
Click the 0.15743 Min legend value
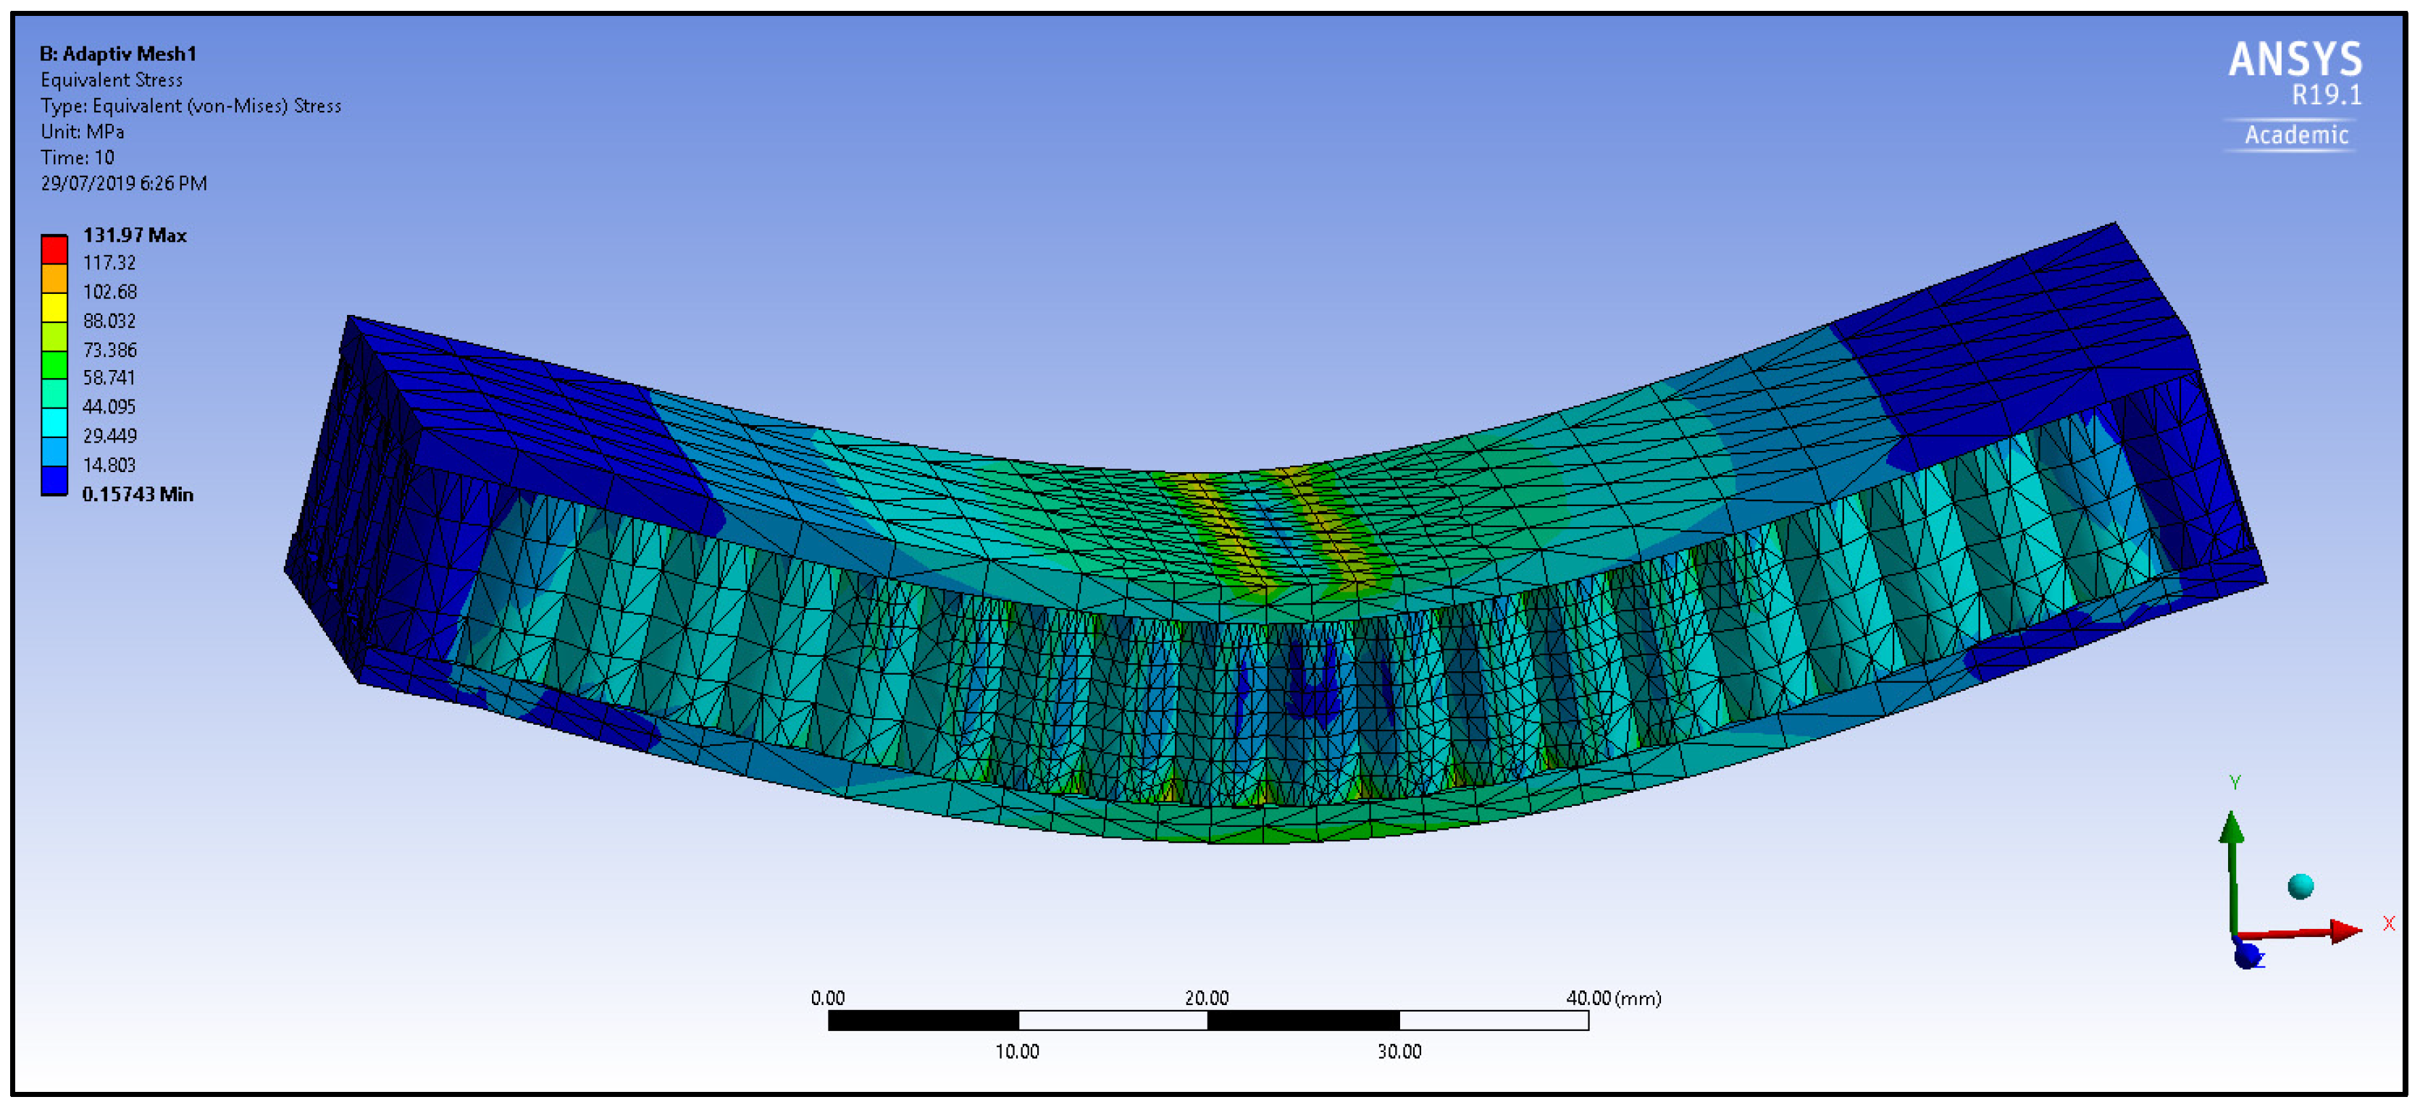point(137,494)
